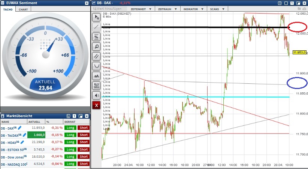Click the highlighted 1.668,0 TecDAX value
308x169 pixels.
click(x=36, y=135)
